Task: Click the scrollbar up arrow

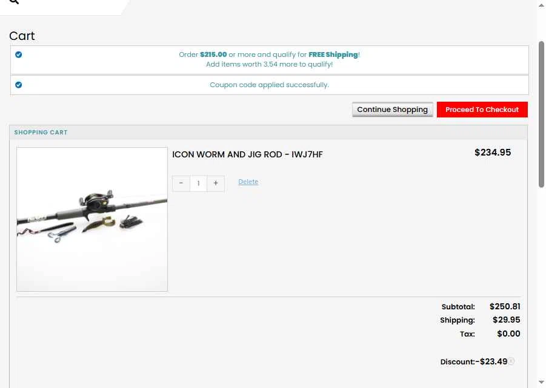Action: (x=541, y=5)
